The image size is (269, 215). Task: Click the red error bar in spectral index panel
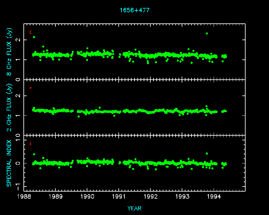pos(30,144)
